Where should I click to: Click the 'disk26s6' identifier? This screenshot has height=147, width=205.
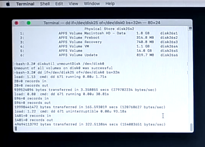(169, 55)
